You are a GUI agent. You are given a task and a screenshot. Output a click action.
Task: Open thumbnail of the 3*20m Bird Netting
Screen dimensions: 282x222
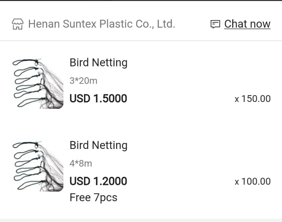click(x=38, y=83)
